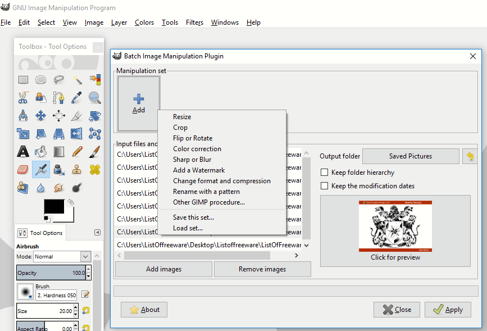Open the About dialog button
The image size is (487, 331).
point(144,310)
